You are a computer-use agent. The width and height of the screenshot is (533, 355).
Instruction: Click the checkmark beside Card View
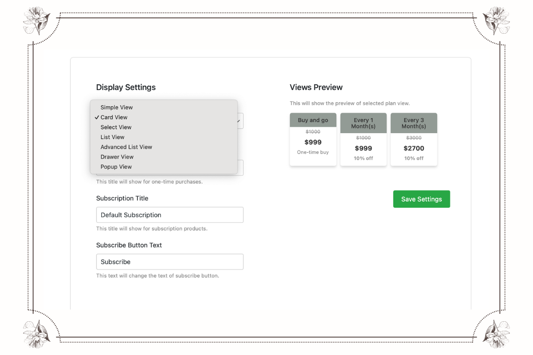(97, 117)
